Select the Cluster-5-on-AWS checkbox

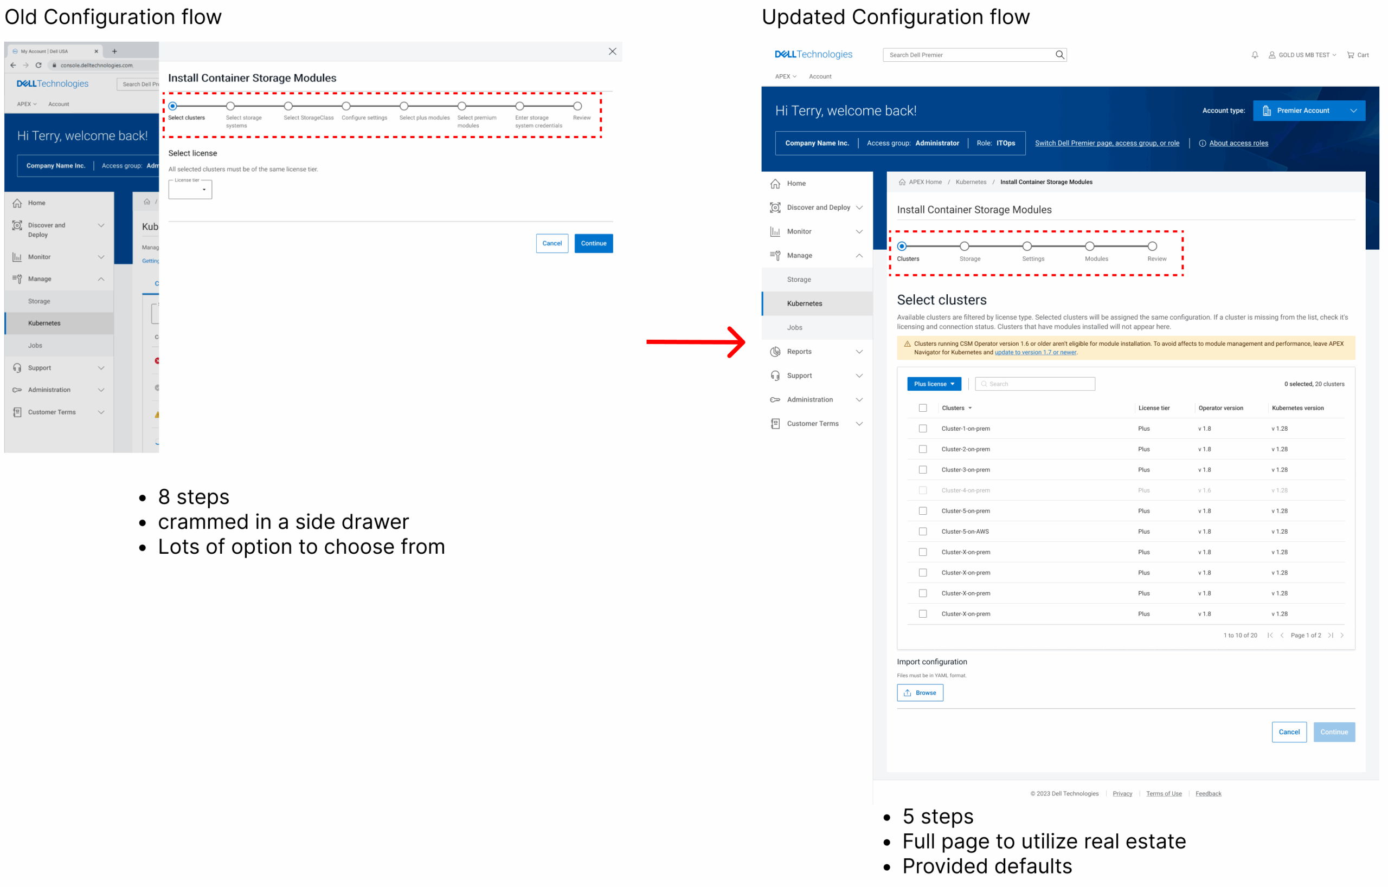point(923,532)
